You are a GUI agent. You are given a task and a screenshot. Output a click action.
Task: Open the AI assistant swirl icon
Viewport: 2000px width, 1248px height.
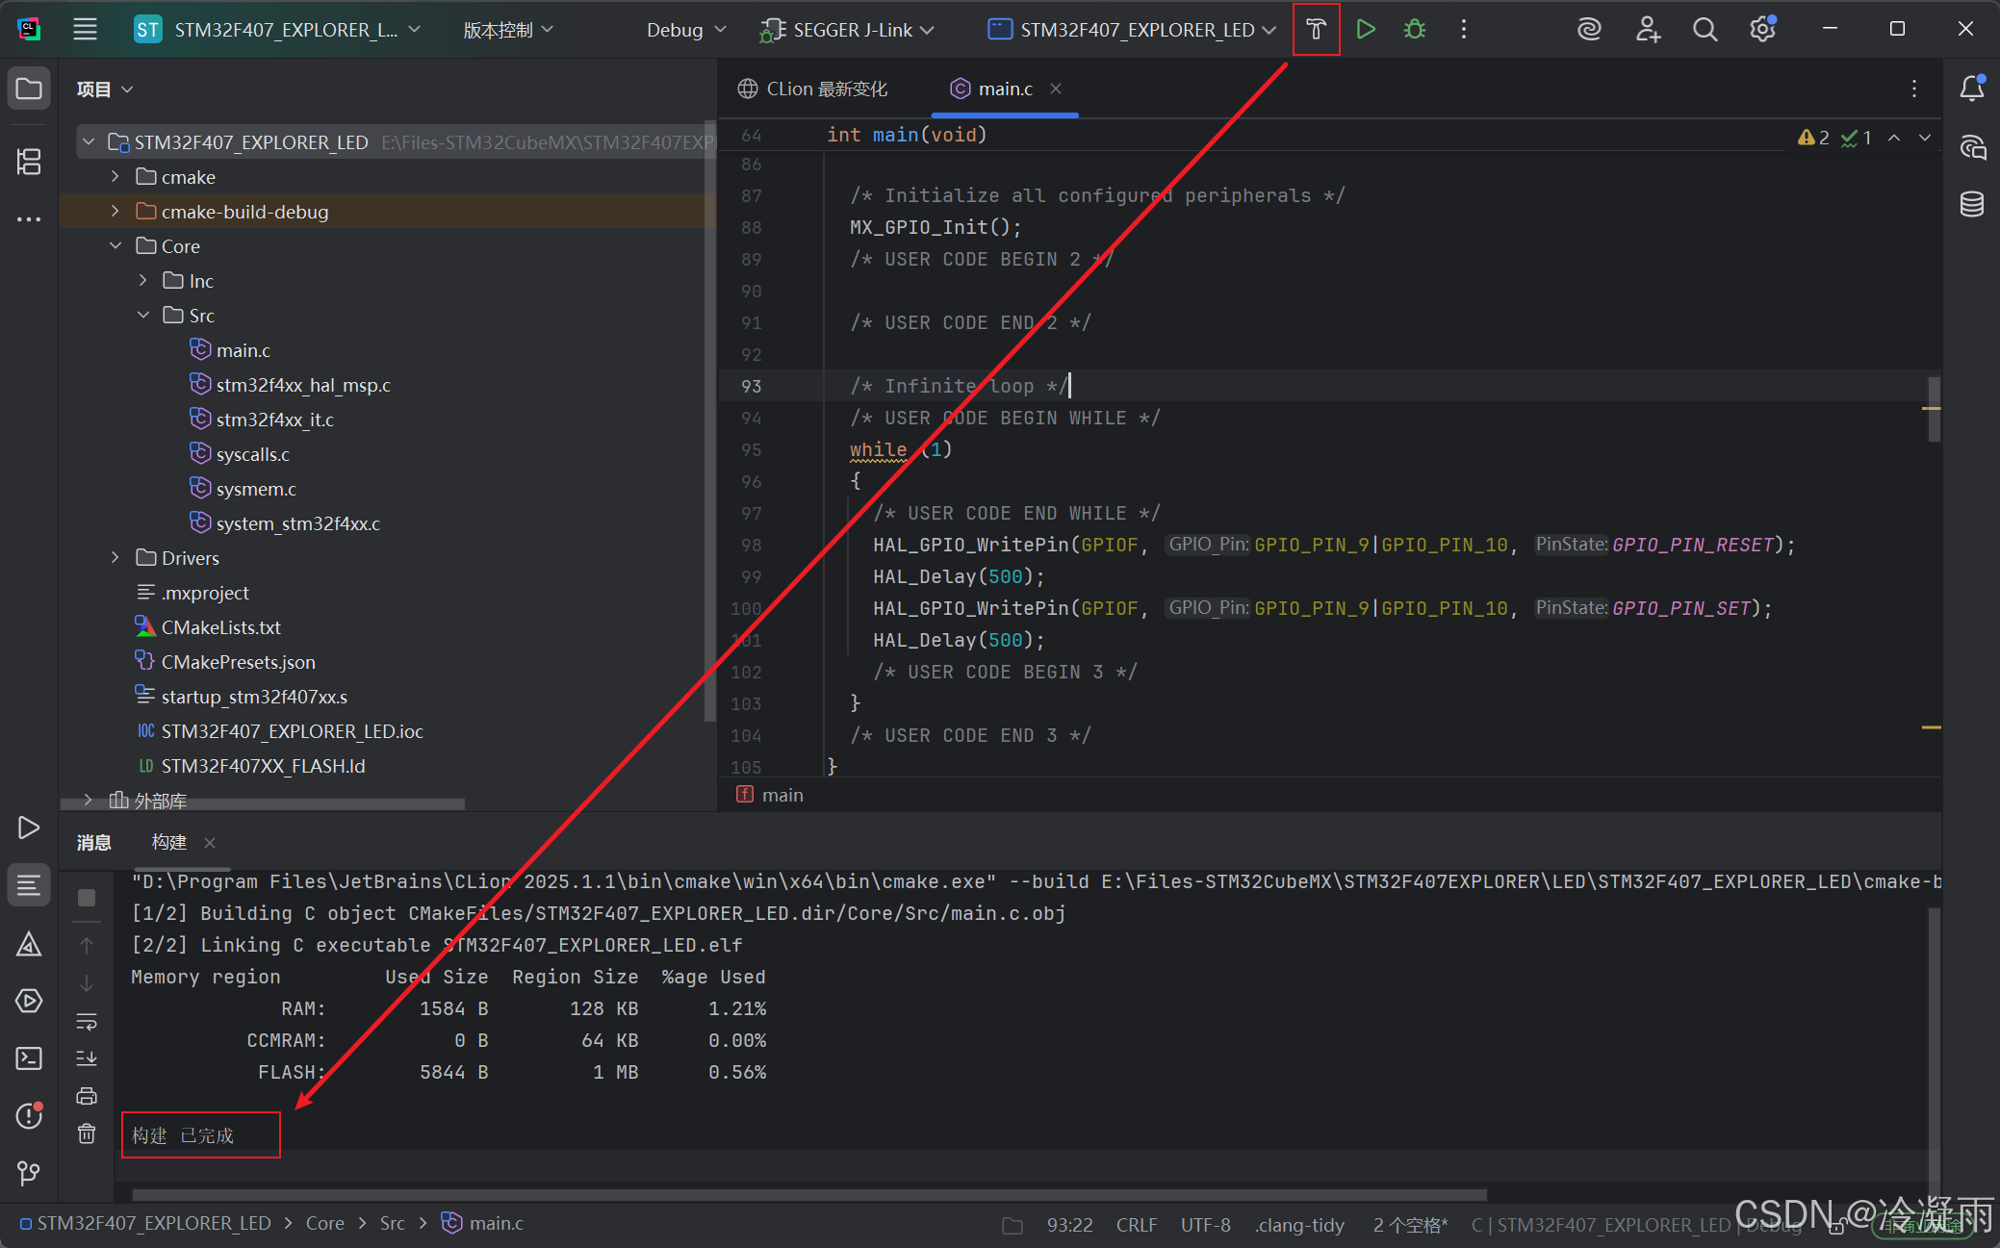point(1589,29)
